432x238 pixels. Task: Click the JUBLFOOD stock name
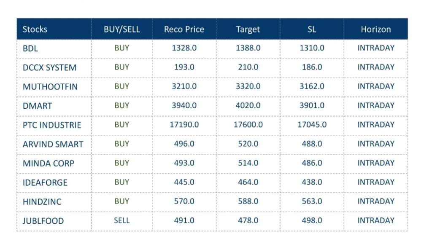43,221
